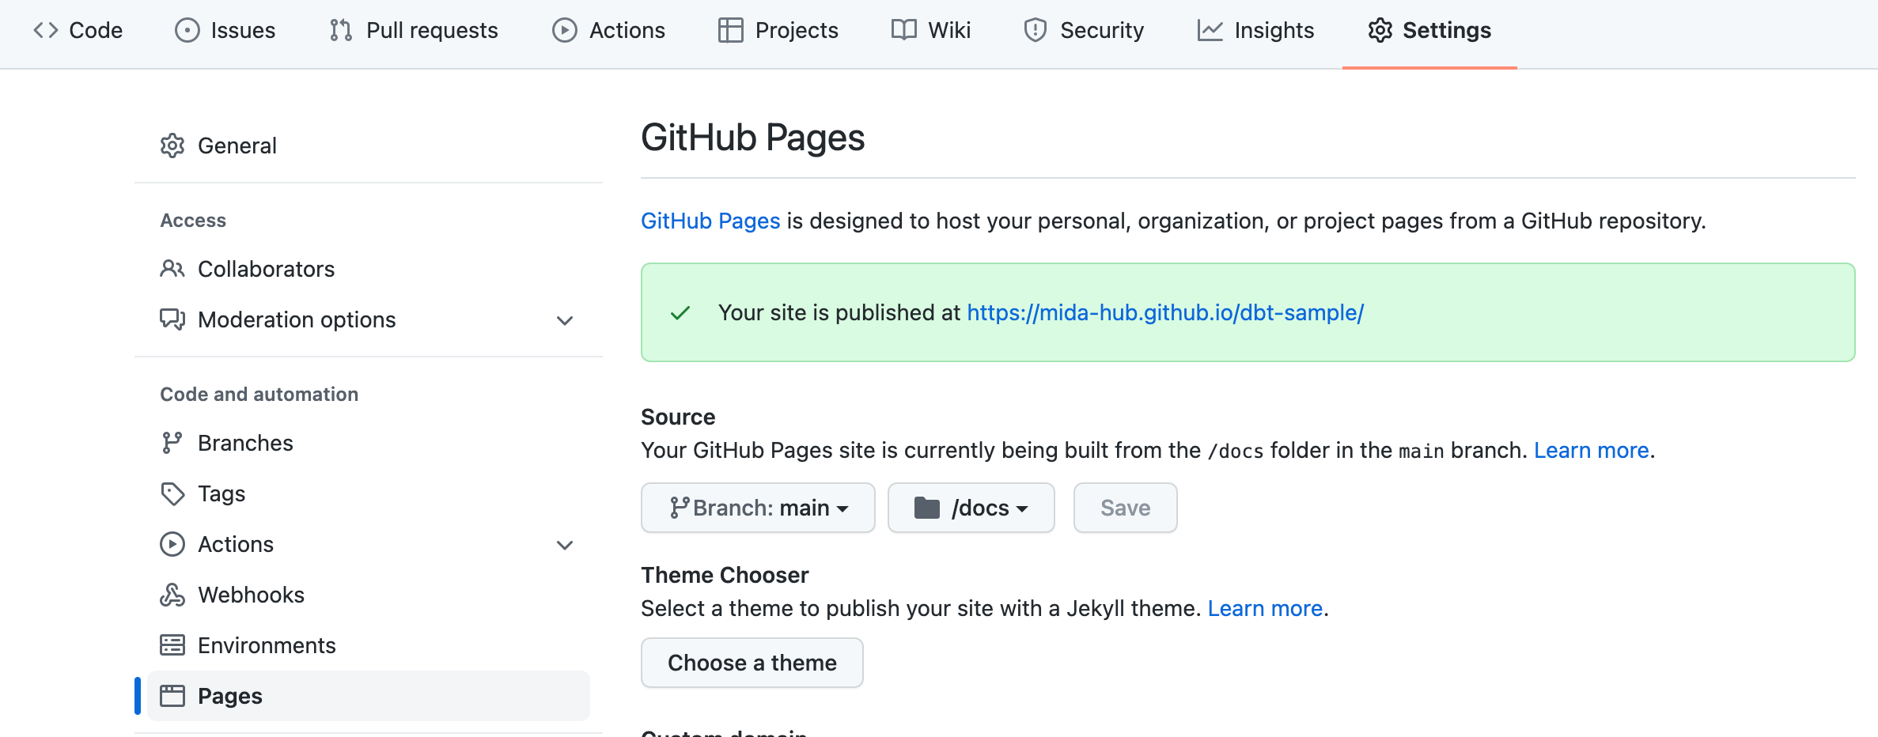Click the Code brackets icon
Viewport: 1878px width, 737px height.
[45, 30]
